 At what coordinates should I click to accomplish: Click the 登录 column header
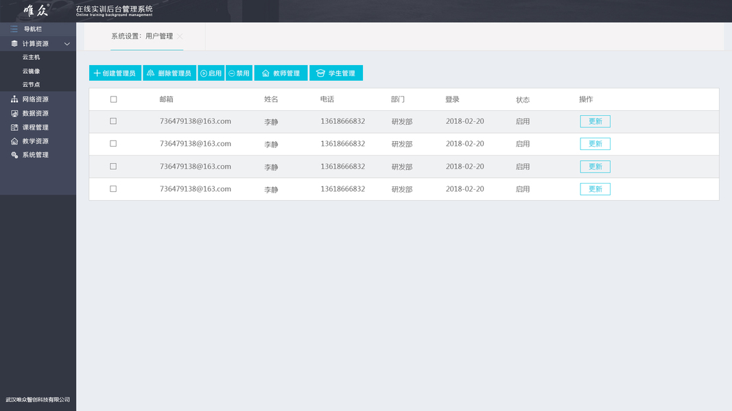pos(452,99)
